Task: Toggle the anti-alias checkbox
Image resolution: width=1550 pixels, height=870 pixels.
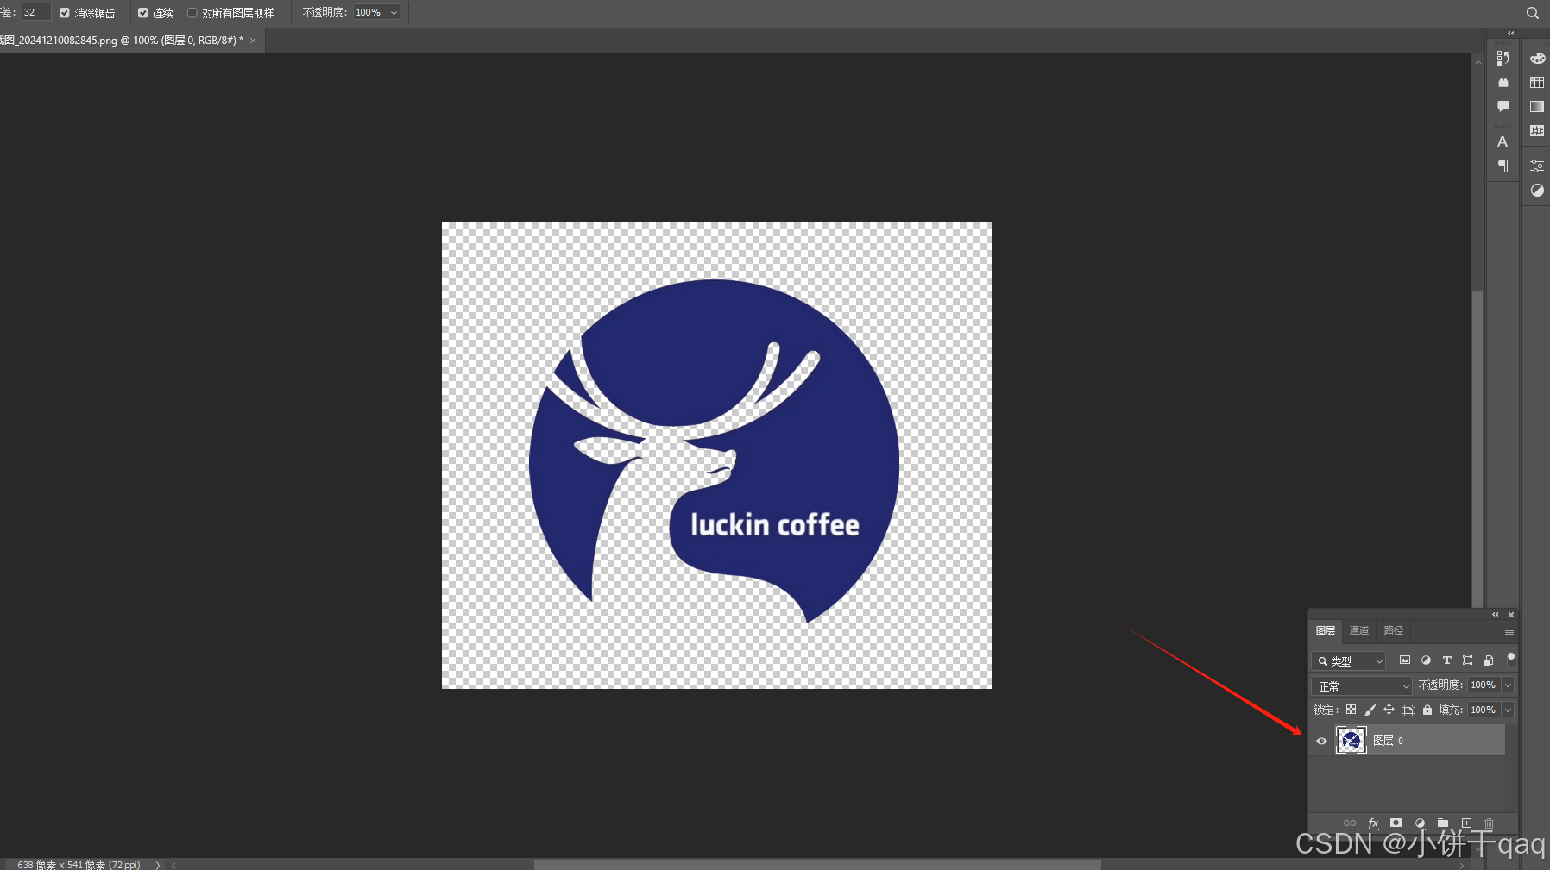Action: tap(65, 13)
